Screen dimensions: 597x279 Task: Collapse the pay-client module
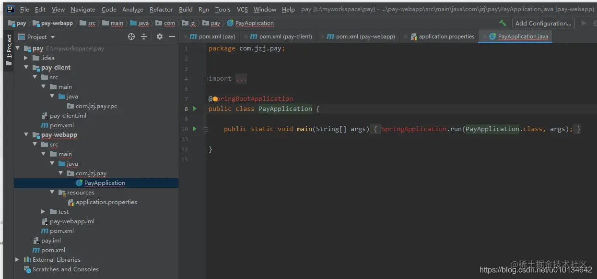(x=26, y=68)
